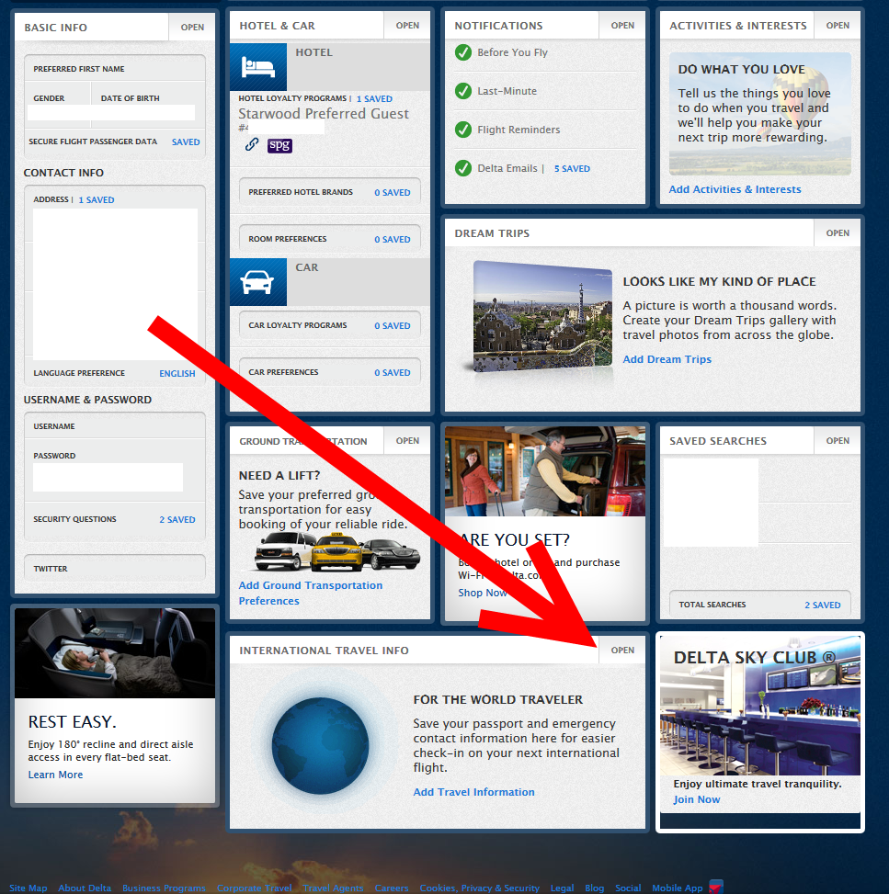This screenshot has width=889, height=894.
Task: Click the Last-Minute green checkmark
Action: 463,91
